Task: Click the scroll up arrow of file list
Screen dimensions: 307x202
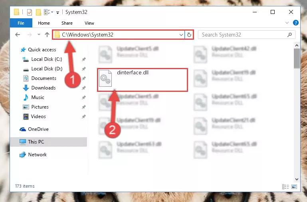Action: coord(297,45)
